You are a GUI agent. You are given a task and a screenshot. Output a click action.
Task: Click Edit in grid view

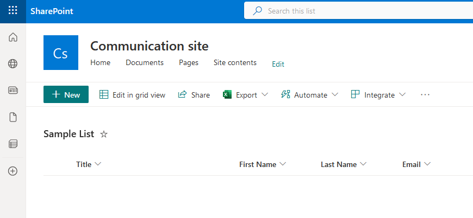[132, 95]
